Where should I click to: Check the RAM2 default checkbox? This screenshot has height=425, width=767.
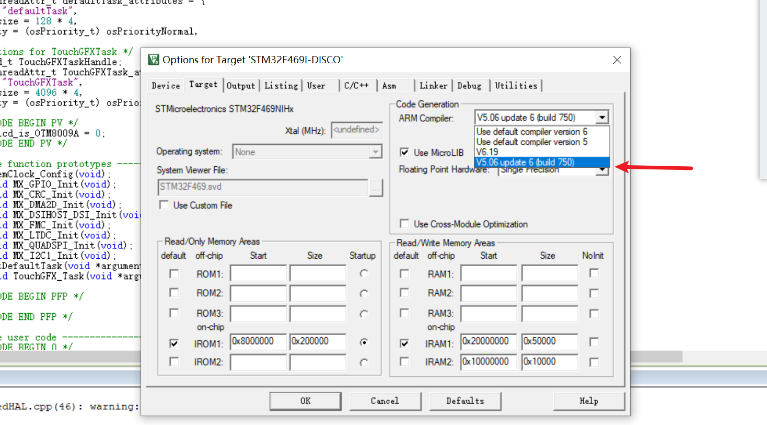tap(404, 293)
